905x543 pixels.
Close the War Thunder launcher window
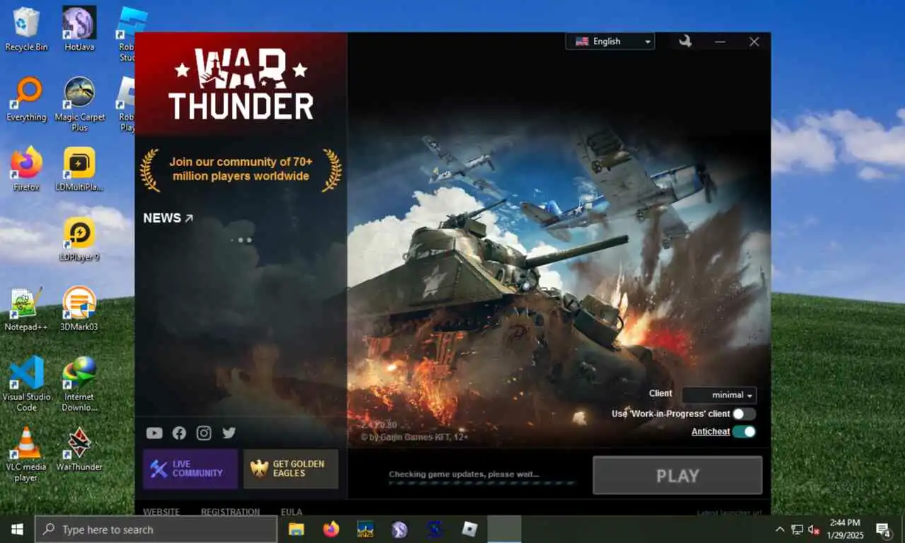pos(754,42)
